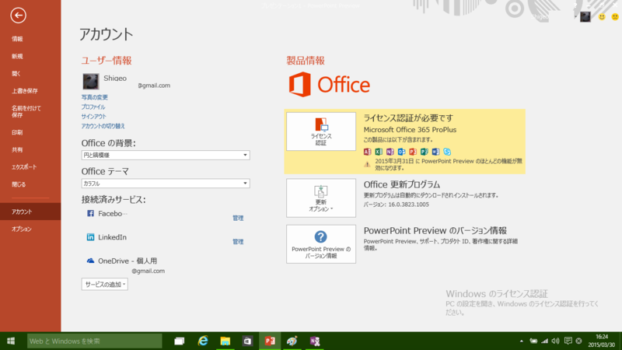This screenshot has height=350, width=622.
Task: Click PowerPoint Preview のバージョン情報 button
Action: 321,244
